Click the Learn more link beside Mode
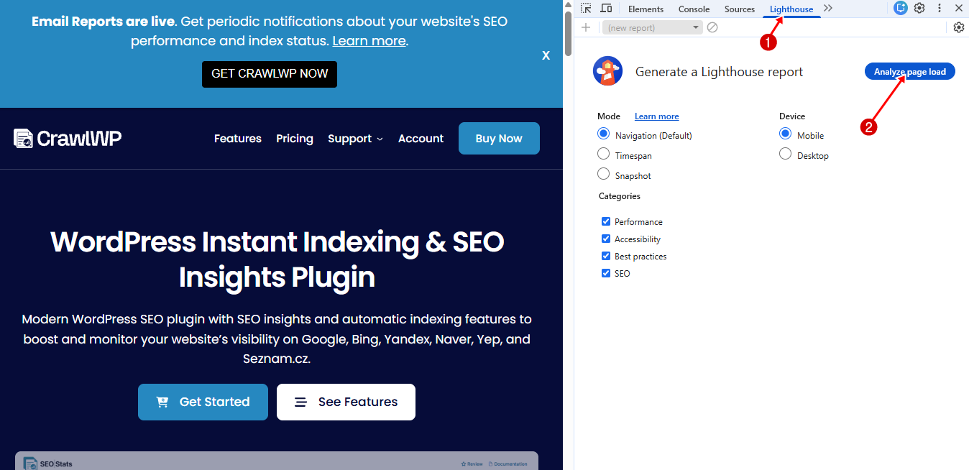This screenshot has width=969, height=470. click(x=656, y=116)
